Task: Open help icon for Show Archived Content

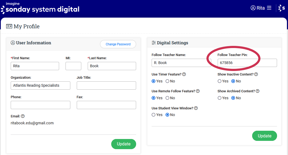Action: pos(257,91)
